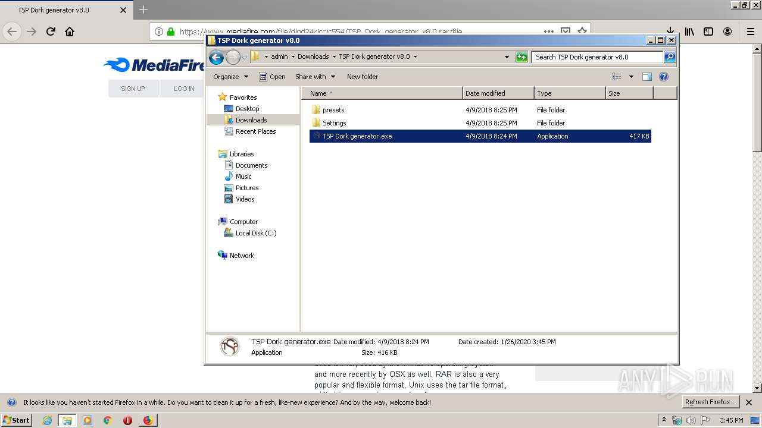Open Explorer help icon

click(664, 77)
